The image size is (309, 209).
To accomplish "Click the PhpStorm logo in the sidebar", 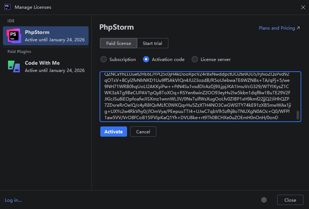I will click(14, 36).
